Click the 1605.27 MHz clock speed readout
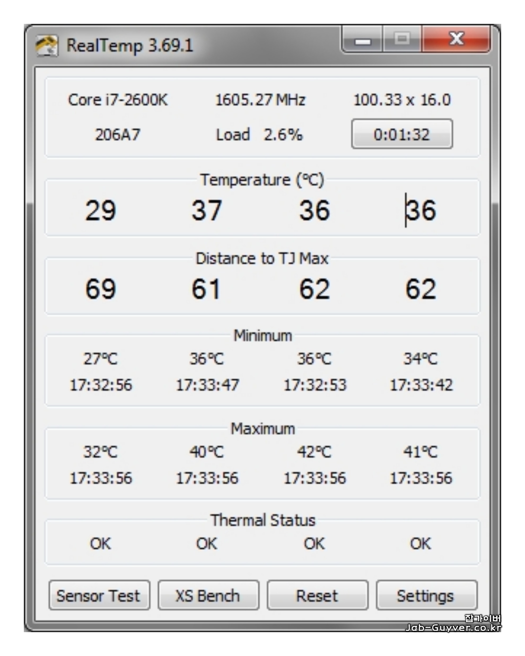The height and width of the screenshot is (656, 525). pos(260,100)
